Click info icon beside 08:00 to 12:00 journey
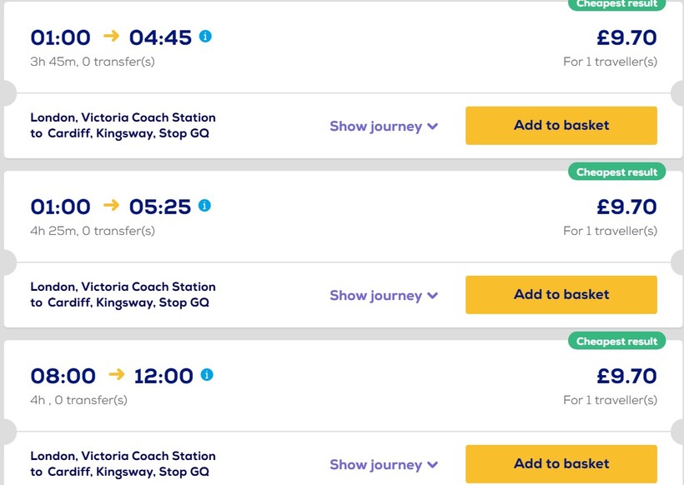This screenshot has width=684, height=485. click(x=207, y=375)
